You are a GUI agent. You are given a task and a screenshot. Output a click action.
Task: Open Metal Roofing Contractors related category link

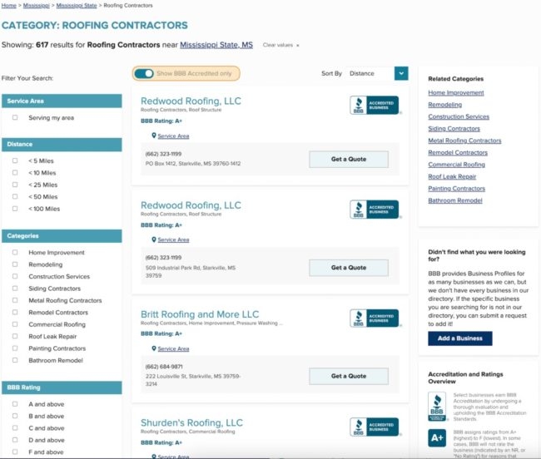(x=464, y=141)
